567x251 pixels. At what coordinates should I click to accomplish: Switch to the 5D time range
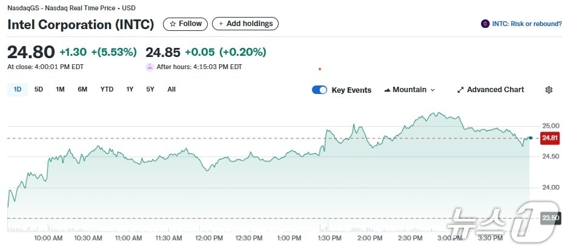coord(39,89)
